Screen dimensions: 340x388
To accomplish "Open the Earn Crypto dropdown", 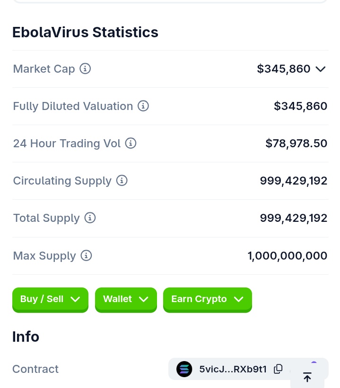I will (208, 300).
